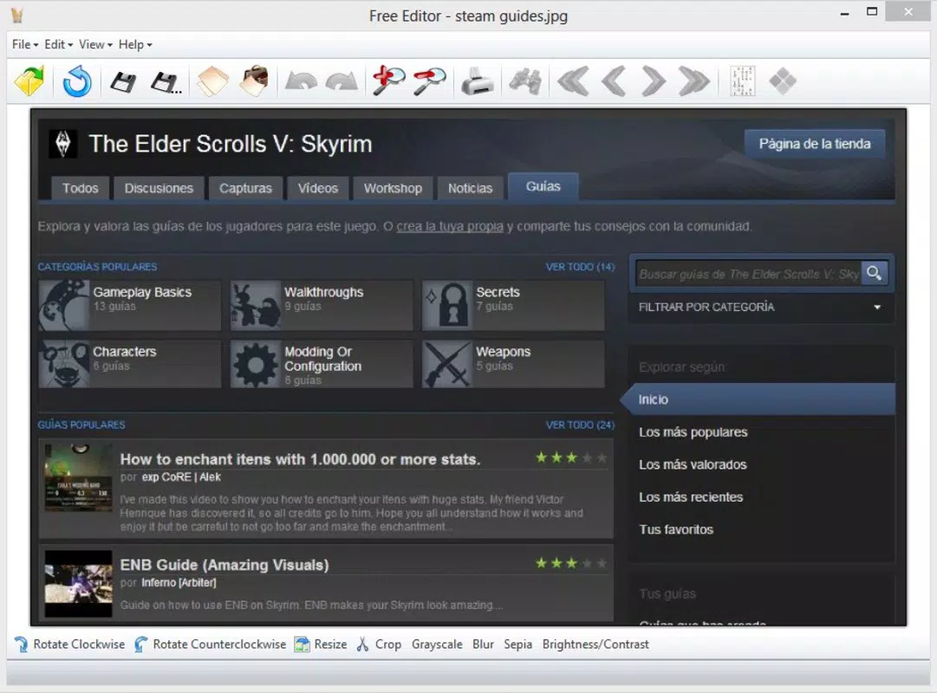Apply the Blur effect
This screenshot has width=937, height=693.
[x=483, y=644]
